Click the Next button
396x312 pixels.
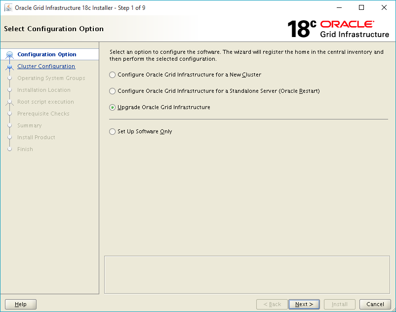point(304,304)
